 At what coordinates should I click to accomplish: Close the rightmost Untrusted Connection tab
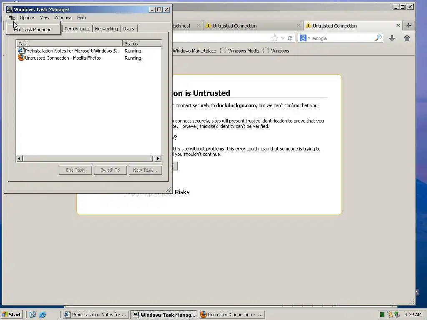(398, 25)
